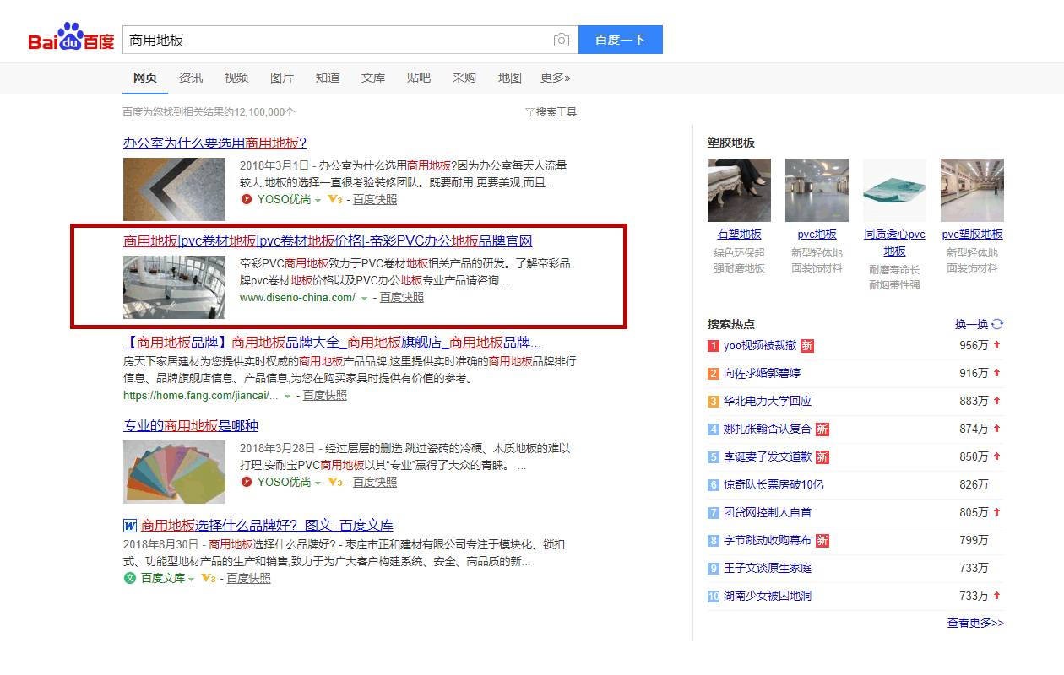Open 专业的商用地板是哪种 result

click(191, 425)
